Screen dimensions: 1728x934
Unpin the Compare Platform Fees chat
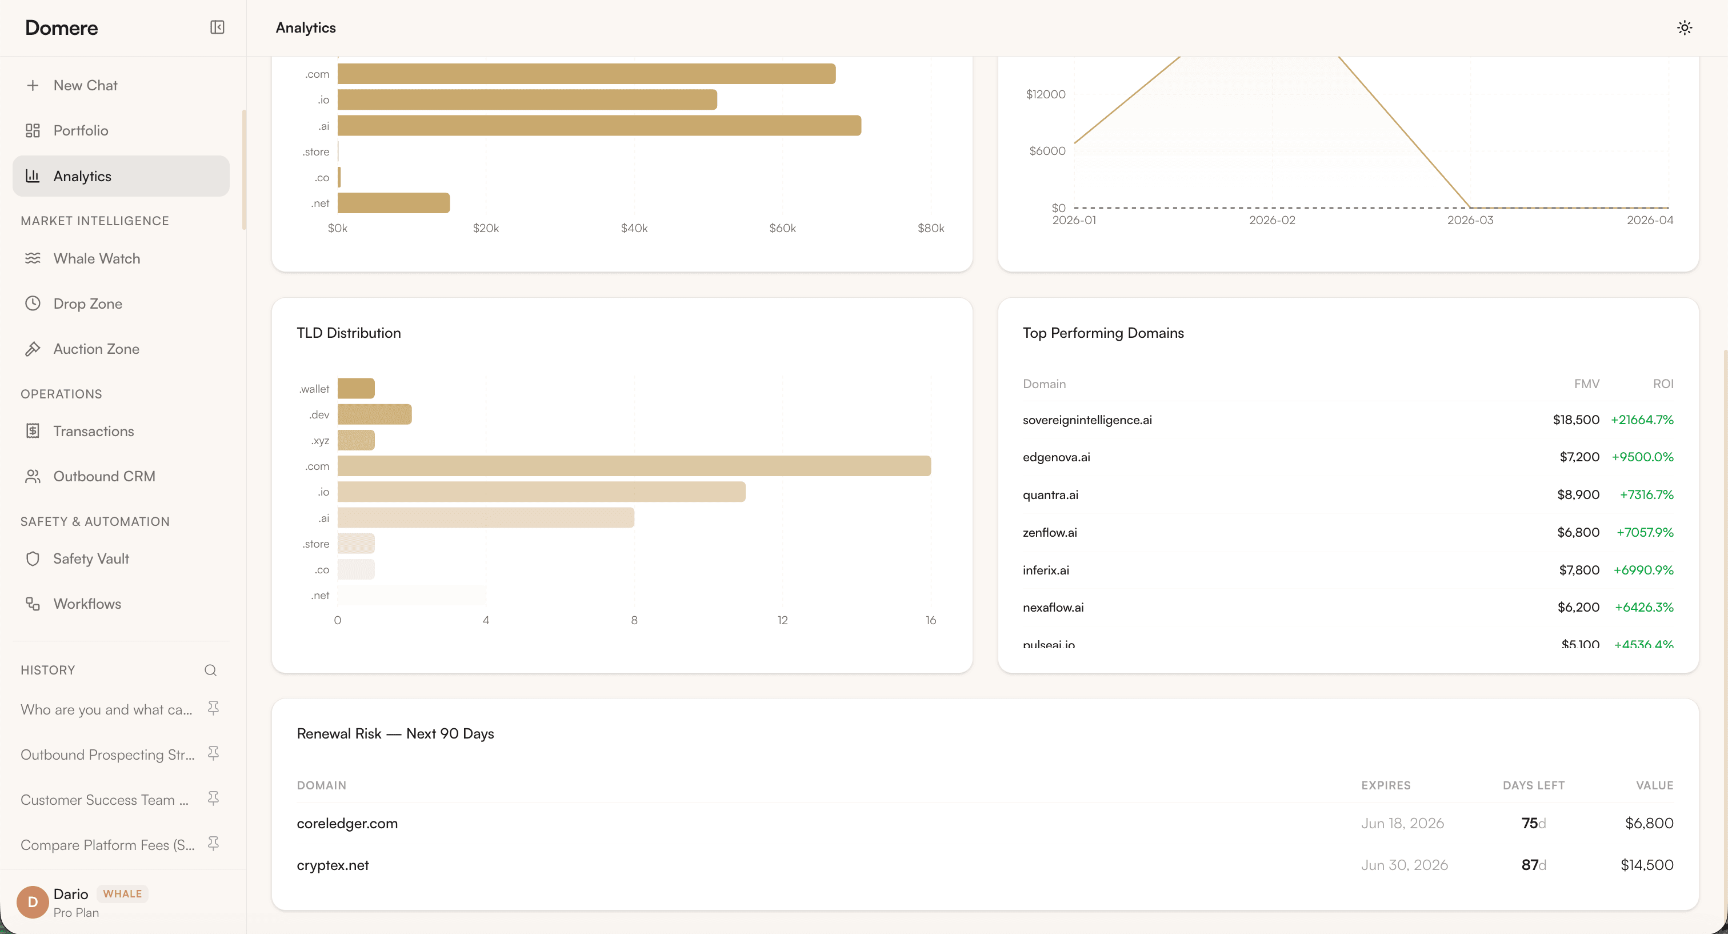click(x=213, y=844)
